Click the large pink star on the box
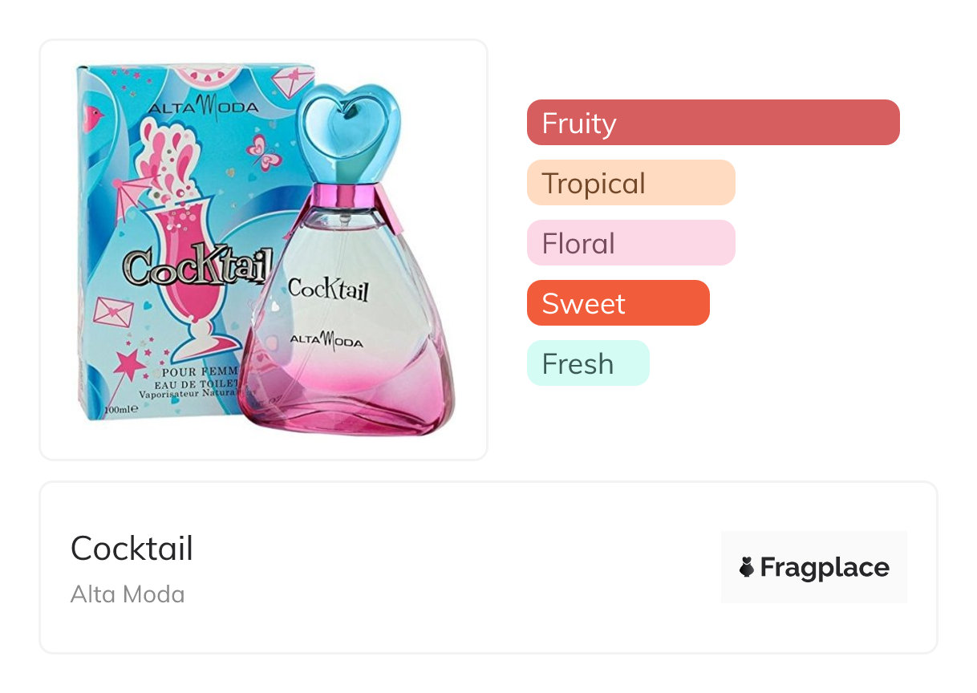This screenshot has width=977, height=693. 128,365
